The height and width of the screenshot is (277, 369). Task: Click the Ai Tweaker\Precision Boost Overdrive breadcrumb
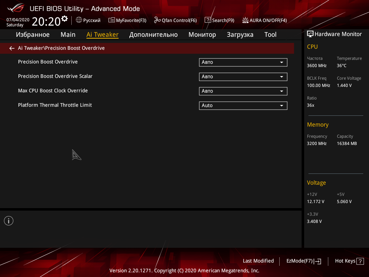(x=61, y=48)
